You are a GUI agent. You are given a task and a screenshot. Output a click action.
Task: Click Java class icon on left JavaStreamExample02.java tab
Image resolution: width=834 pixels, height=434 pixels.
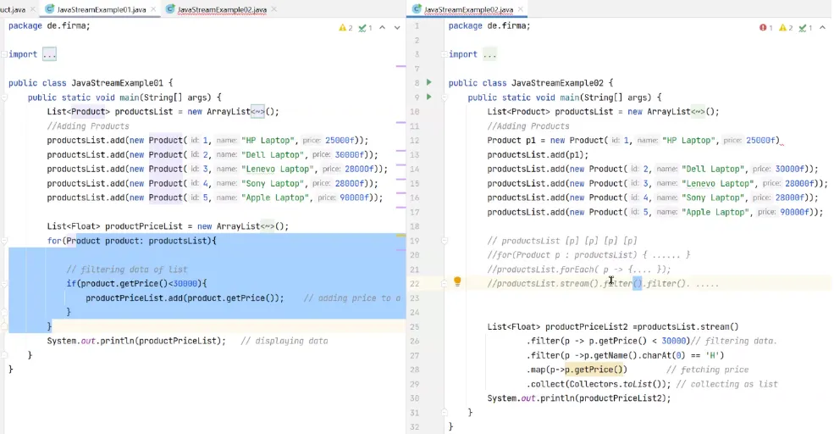coord(170,9)
